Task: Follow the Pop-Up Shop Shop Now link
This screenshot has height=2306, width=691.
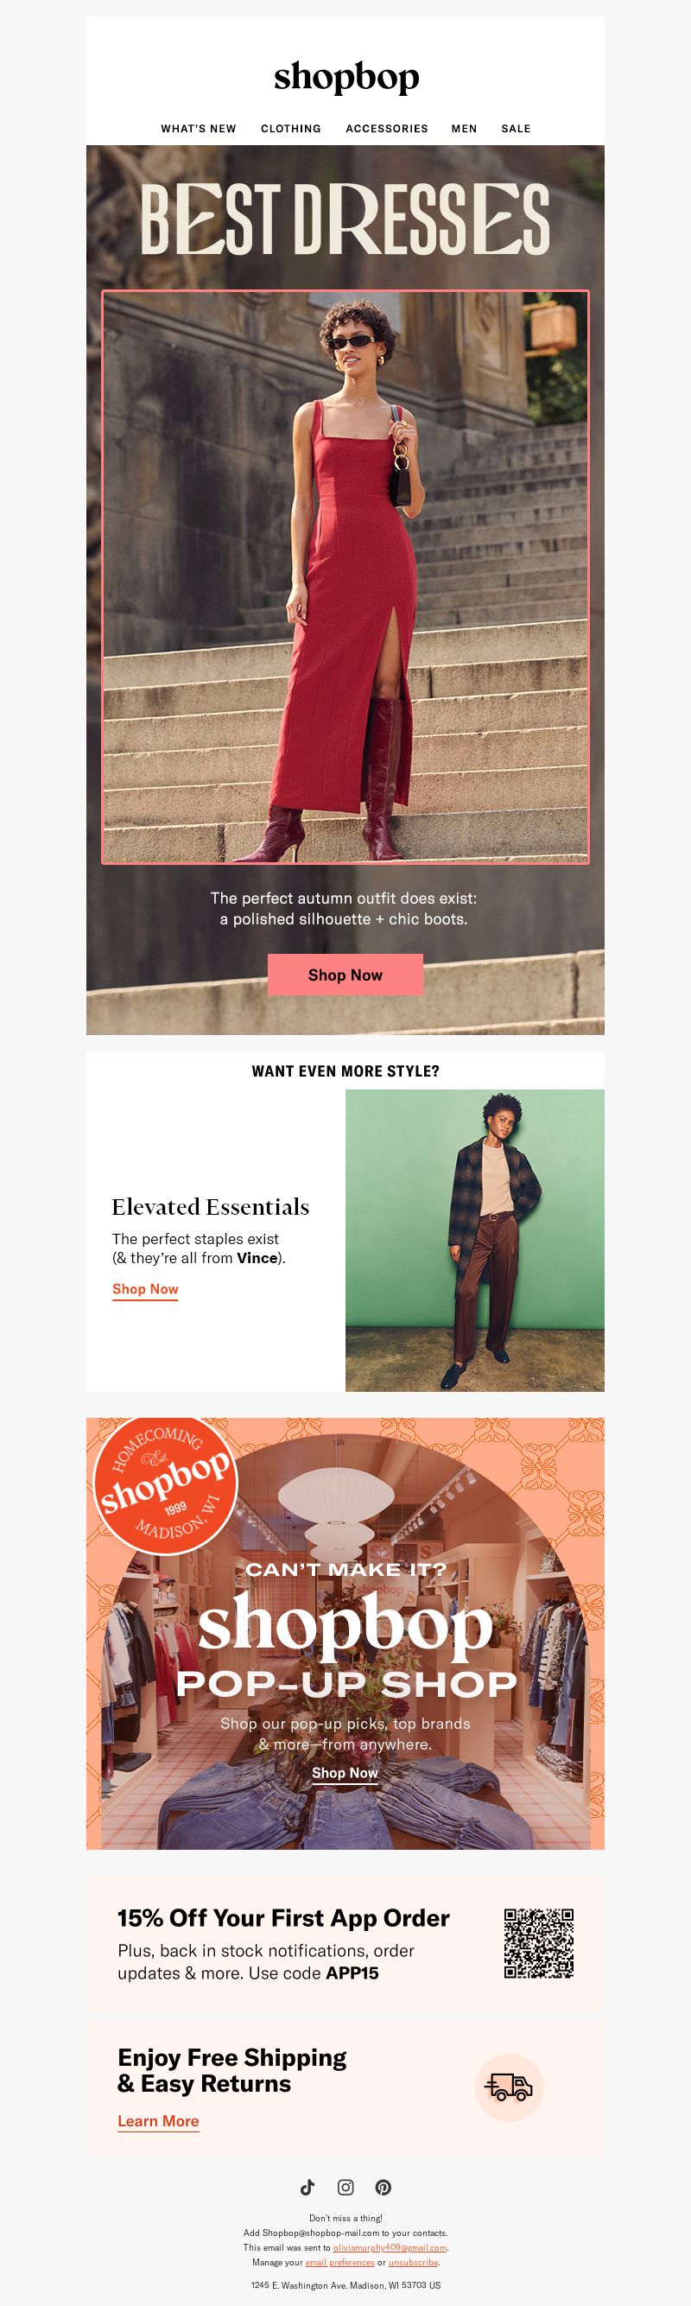Action: click(345, 1772)
